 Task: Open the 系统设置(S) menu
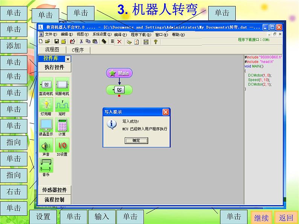[102, 35]
